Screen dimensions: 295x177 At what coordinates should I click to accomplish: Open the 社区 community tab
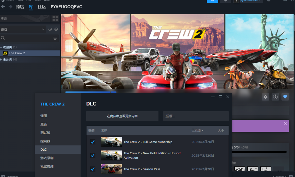pyautogui.click(x=42, y=7)
